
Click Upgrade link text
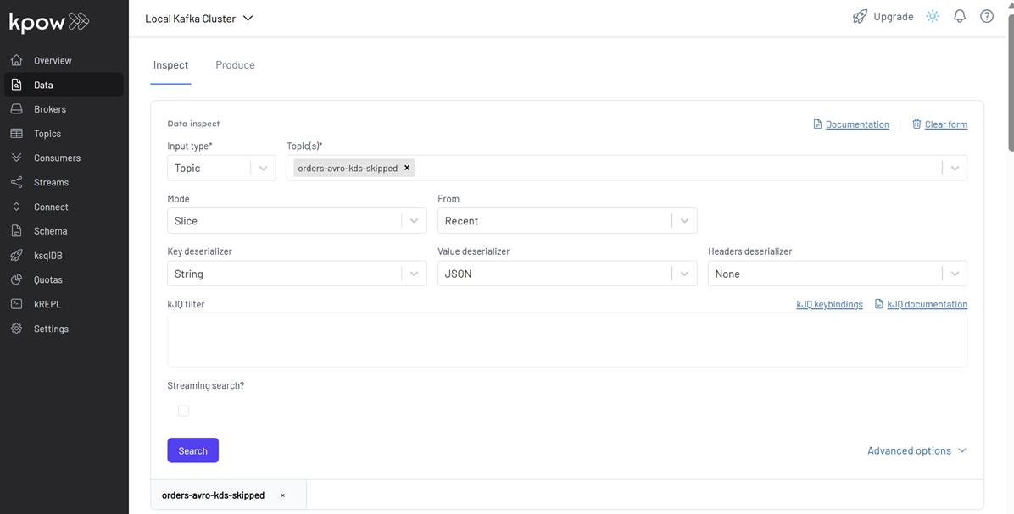(x=894, y=17)
